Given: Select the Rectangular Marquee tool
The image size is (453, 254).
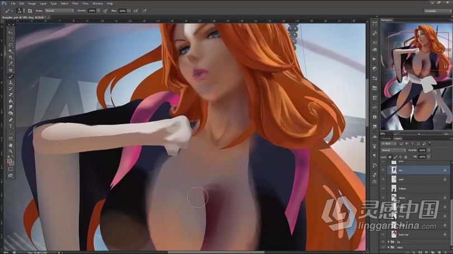Looking at the screenshot, I should point(11,39).
